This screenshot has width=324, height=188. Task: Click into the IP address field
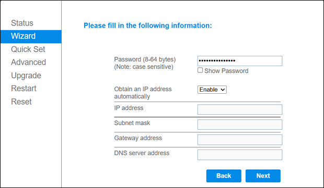click(240, 109)
